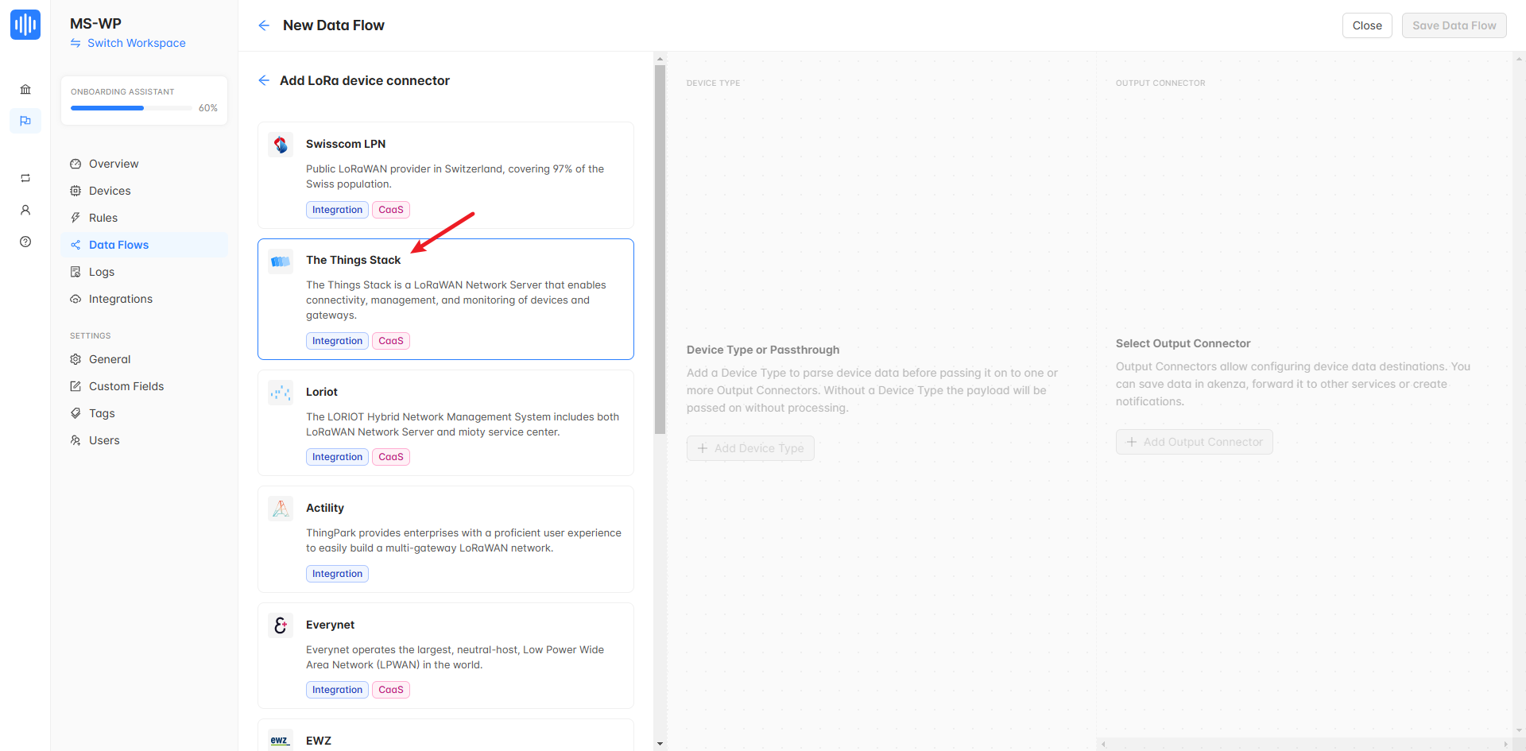Select the Swisscom LPN connector card
Screen dimensions: 1526x751
click(446, 175)
